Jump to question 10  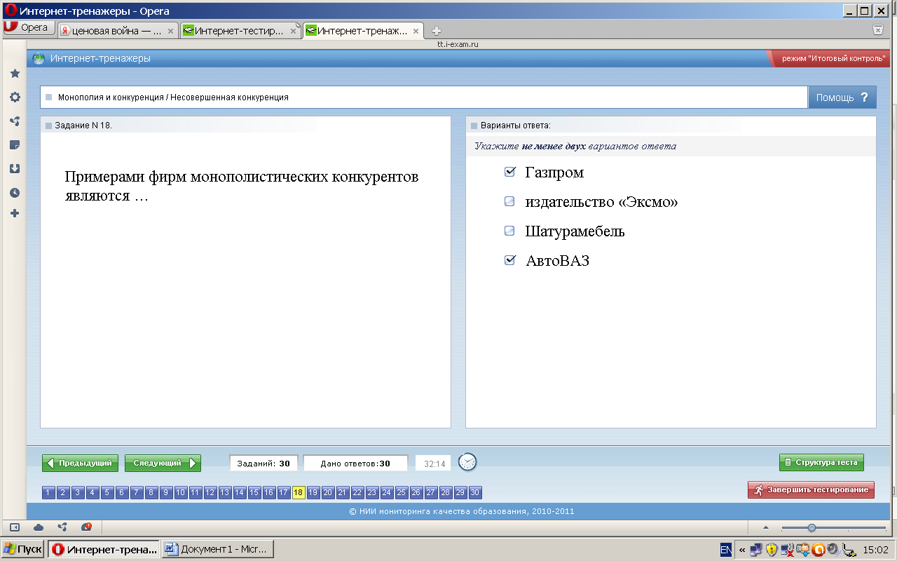181,492
